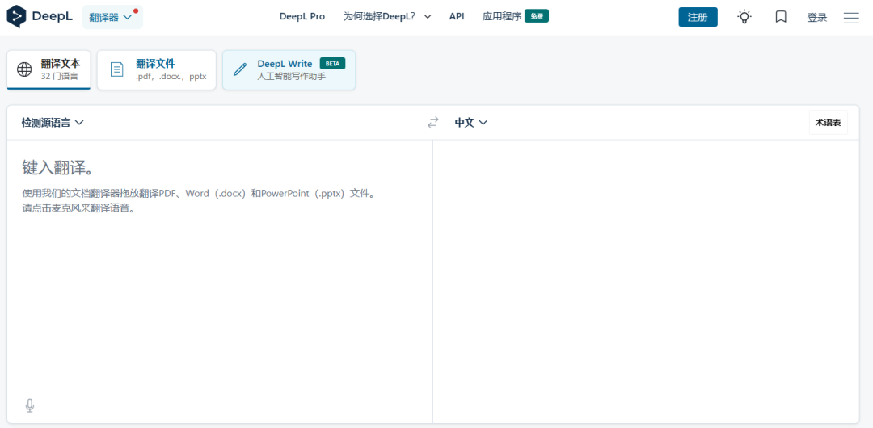Open saved translations bookmark icon
This screenshot has width=873, height=428.
click(780, 17)
